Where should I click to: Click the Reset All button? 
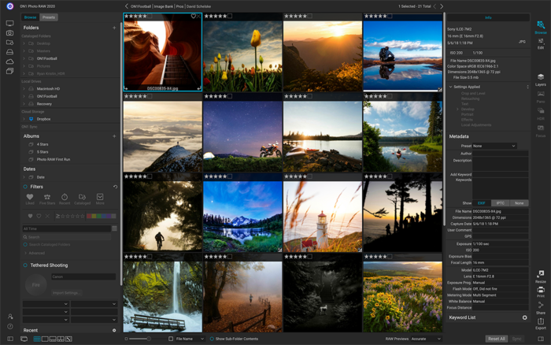pos(496,339)
